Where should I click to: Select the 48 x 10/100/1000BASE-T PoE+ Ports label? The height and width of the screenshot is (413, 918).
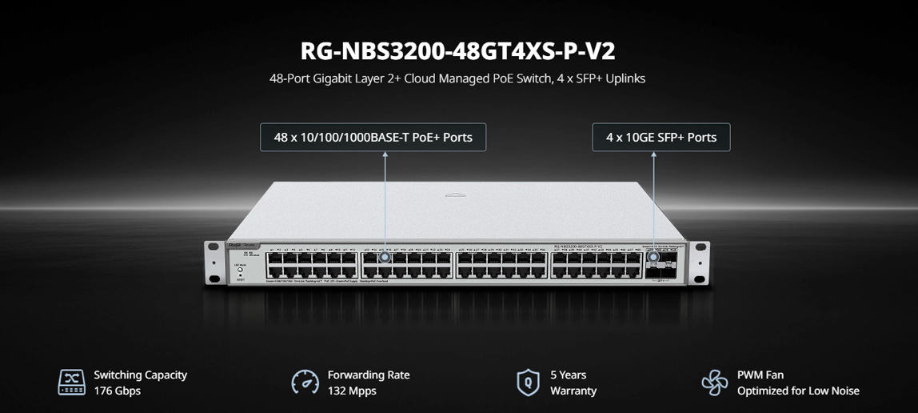point(373,137)
